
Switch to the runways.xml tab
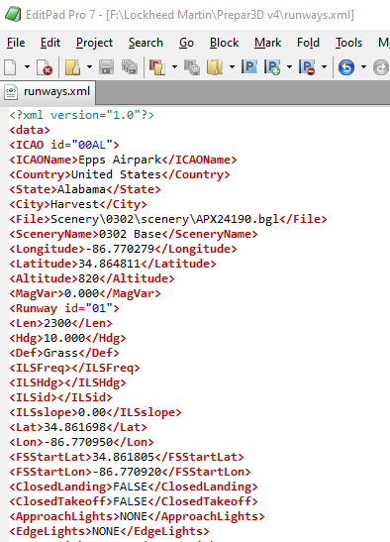coord(48,92)
